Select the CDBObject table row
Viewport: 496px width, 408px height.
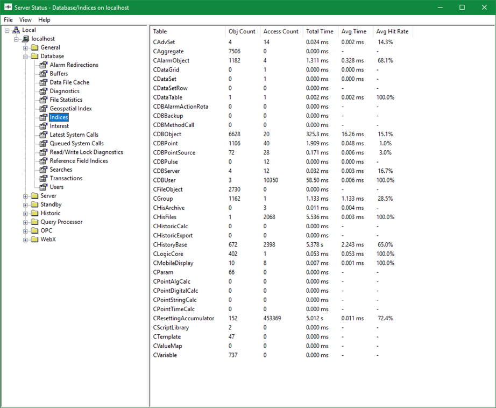coord(167,134)
